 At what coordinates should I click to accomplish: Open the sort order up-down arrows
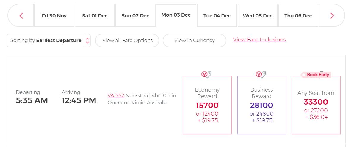[87, 40]
